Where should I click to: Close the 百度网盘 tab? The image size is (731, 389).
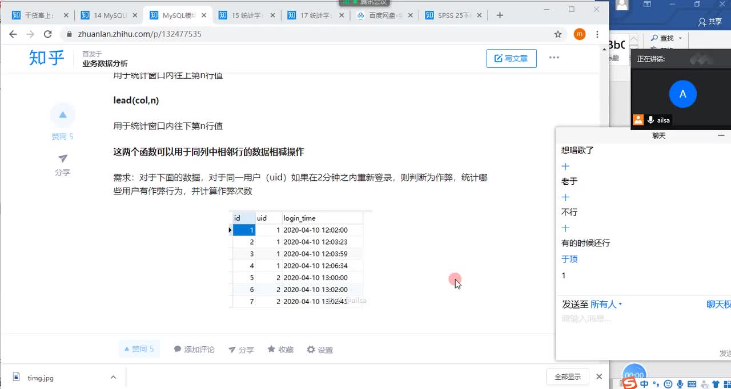(412, 15)
